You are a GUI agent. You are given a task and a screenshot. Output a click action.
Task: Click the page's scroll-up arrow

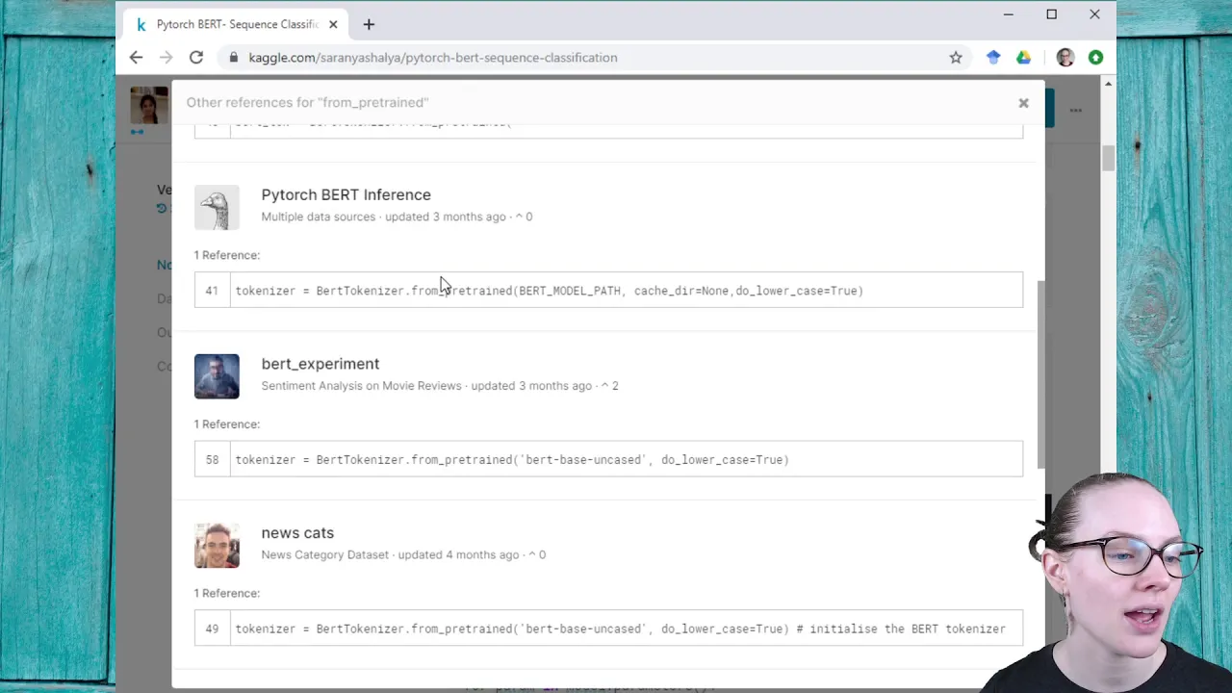pyautogui.click(x=1108, y=85)
